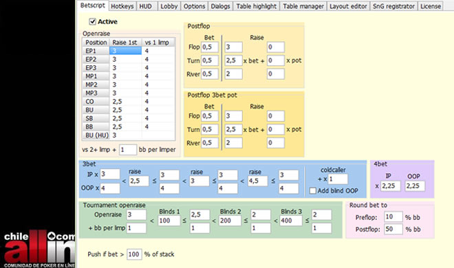Edit the Blinds 1 field
The width and height of the screenshot is (454, 268).
(x=169, y=221)
